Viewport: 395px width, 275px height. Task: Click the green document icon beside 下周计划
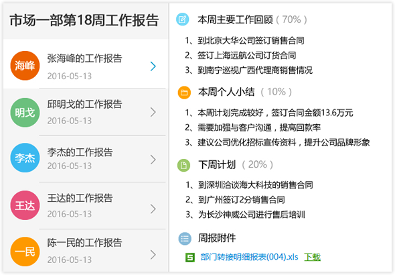point(183,165)
